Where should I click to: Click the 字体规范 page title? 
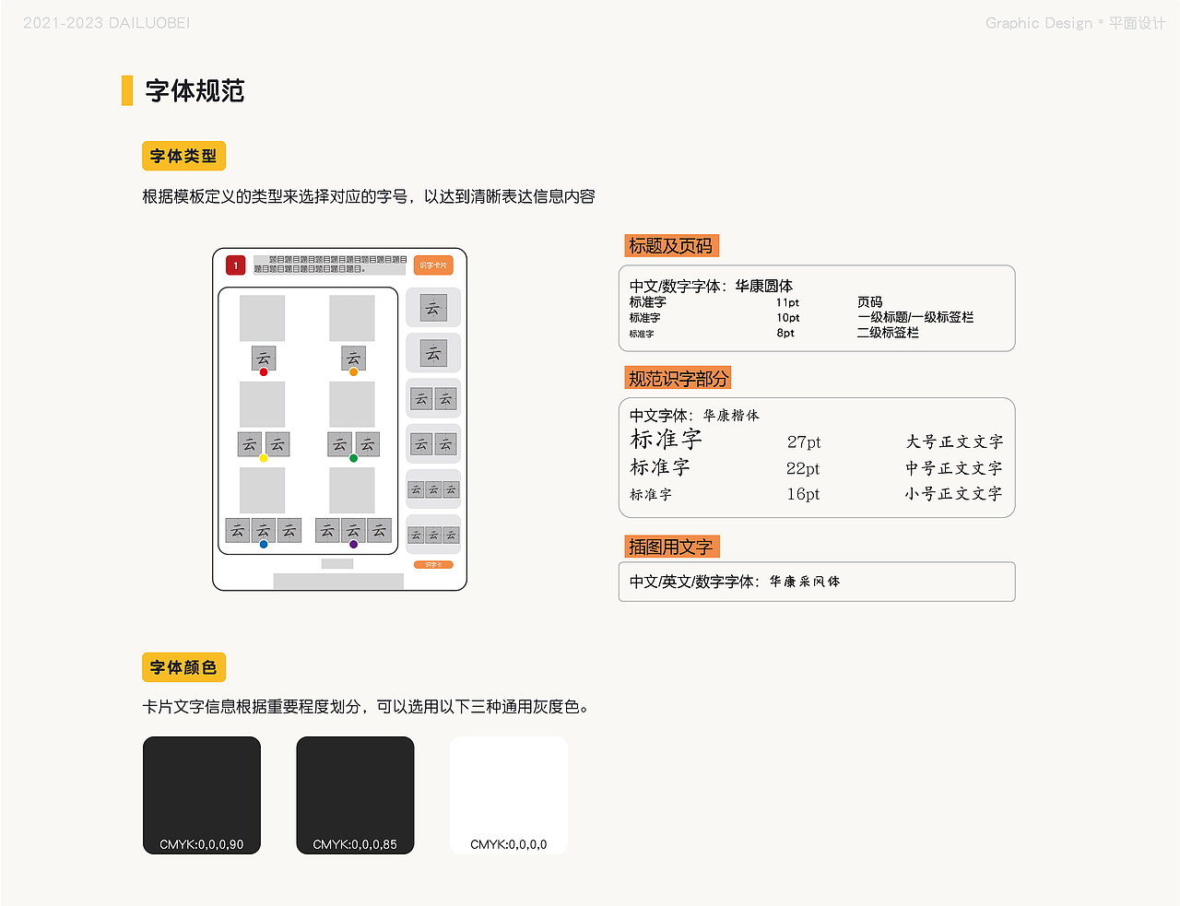coord(195,91)
